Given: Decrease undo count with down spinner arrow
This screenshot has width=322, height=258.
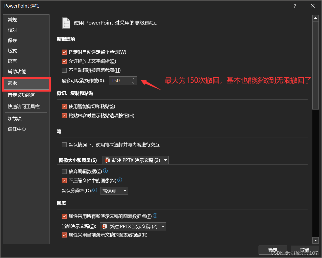Looking at the screenshot, I should 133,82.
